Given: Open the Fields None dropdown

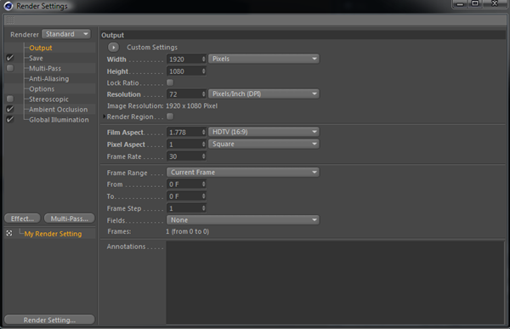Looking at the screenshot, I should [243, 220].
